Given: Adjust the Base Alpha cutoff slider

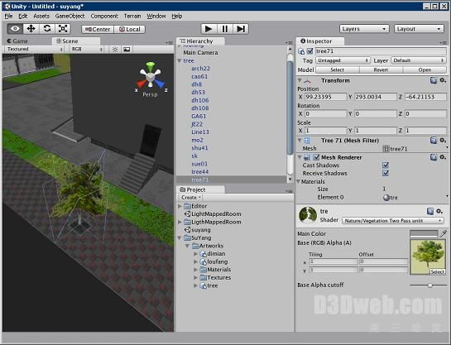Looking at the screenshot, I should (x=429, y=285).
